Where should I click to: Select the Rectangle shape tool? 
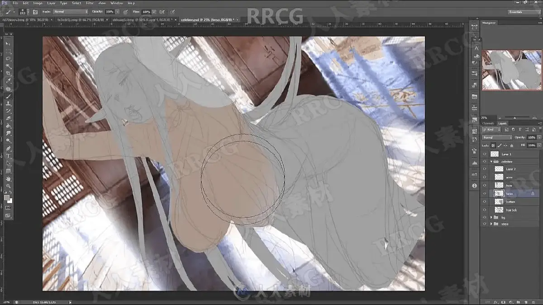[8, 171]
